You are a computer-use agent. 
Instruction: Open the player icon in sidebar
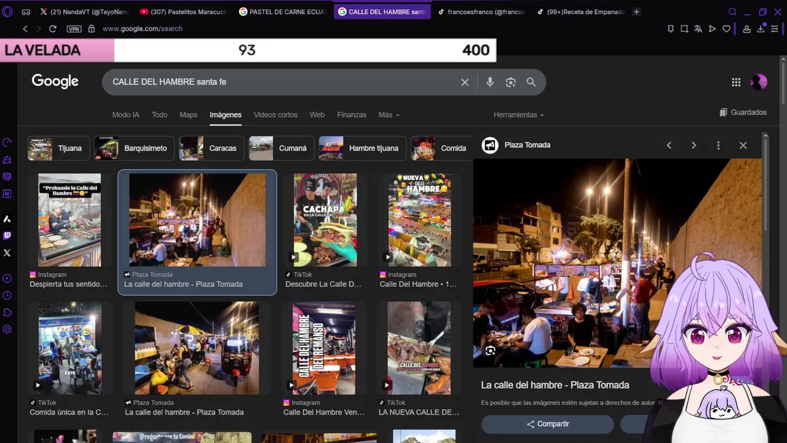[7, 279]
